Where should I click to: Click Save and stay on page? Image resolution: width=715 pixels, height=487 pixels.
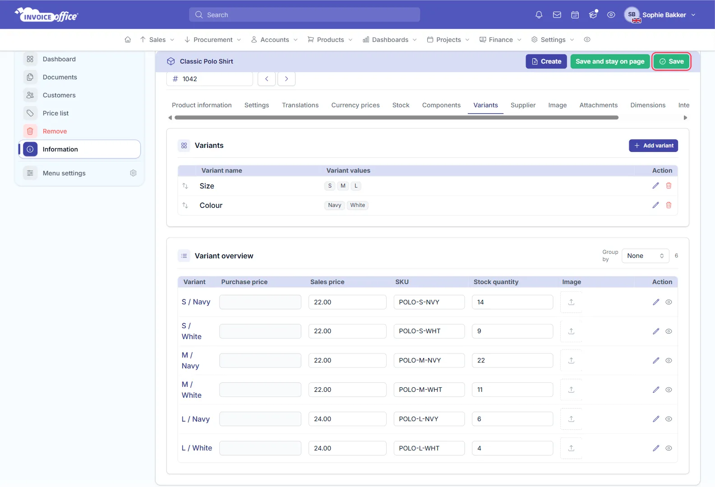tap(610, 61)
